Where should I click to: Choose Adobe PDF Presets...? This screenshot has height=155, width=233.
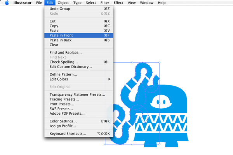pyautogui.click(x=79, y=114)
